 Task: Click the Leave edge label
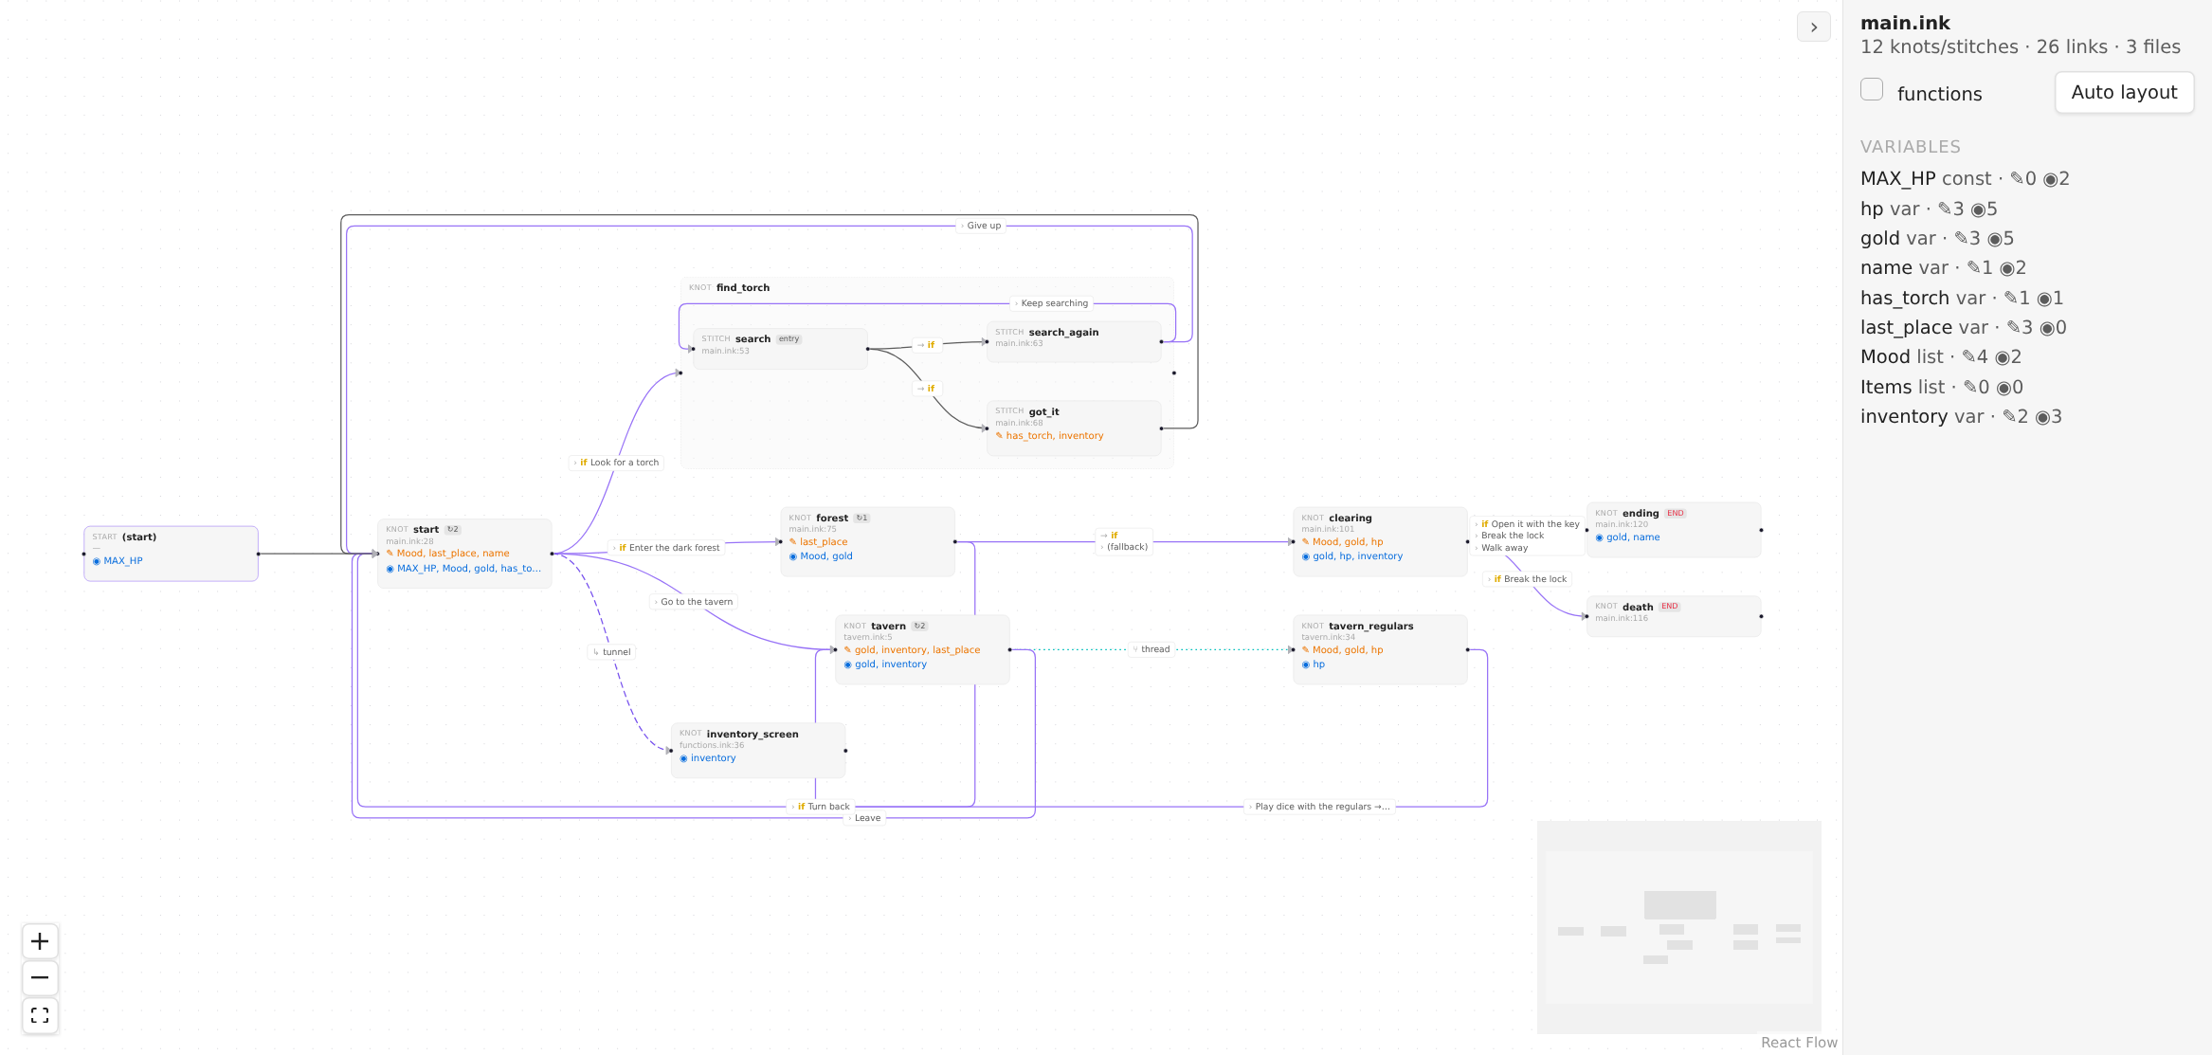865,818
